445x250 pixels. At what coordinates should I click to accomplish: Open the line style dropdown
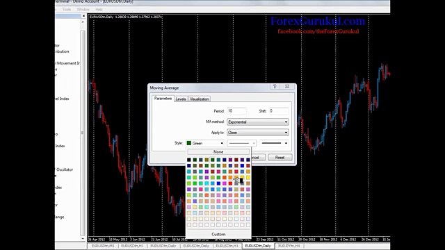point(242,143)
